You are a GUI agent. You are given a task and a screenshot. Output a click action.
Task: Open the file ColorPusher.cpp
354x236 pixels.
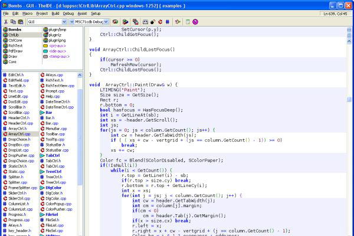pyautogui.click(x=59, y=209)
